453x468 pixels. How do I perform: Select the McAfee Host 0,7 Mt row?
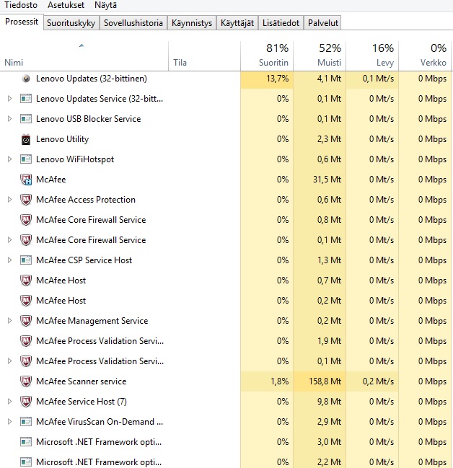click(x=226, y=281)
